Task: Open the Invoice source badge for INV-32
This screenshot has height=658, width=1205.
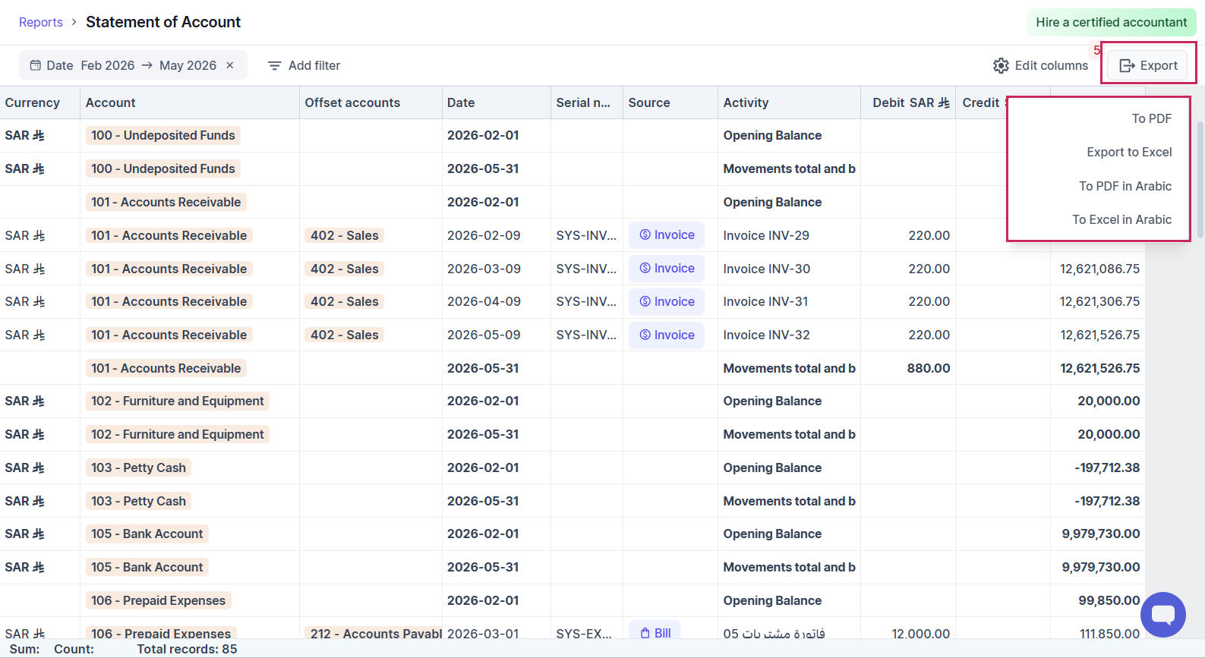Action: (x=667, y=335)
